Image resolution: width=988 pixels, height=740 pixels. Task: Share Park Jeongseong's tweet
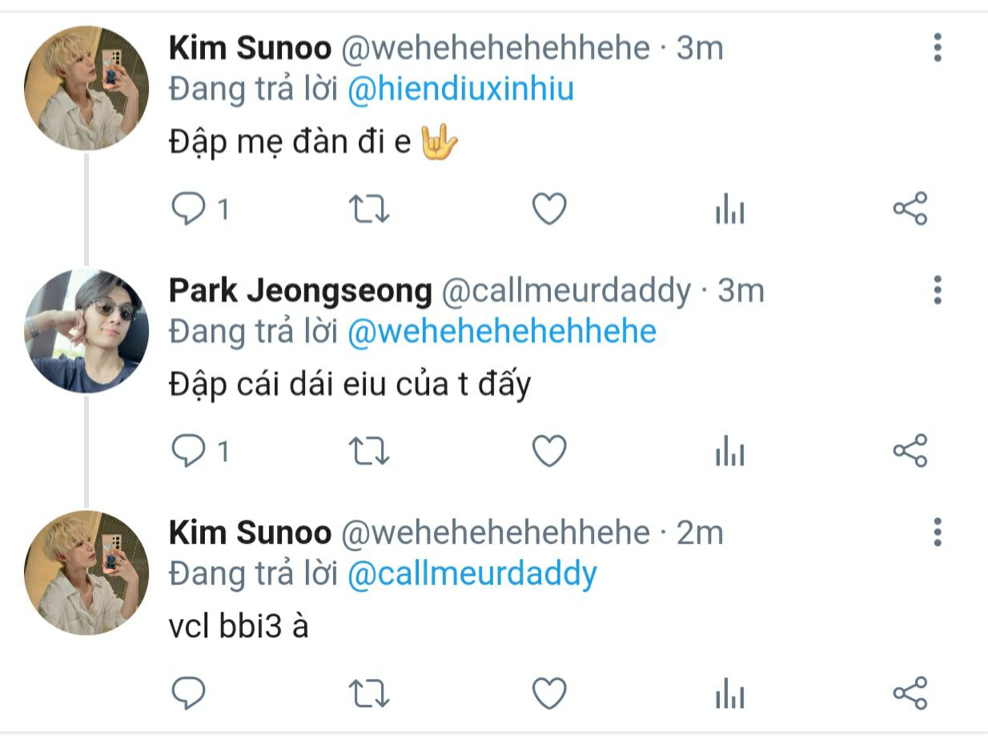pyautogui.click(x=910, y=452)
